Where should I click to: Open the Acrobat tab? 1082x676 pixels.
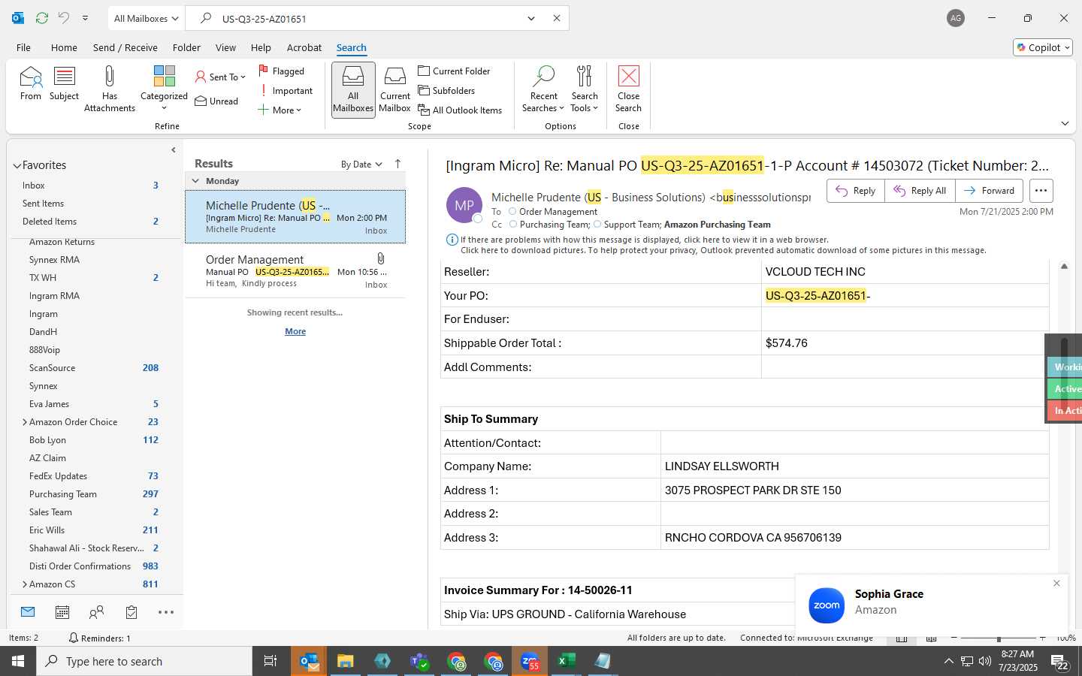point(304,47)
